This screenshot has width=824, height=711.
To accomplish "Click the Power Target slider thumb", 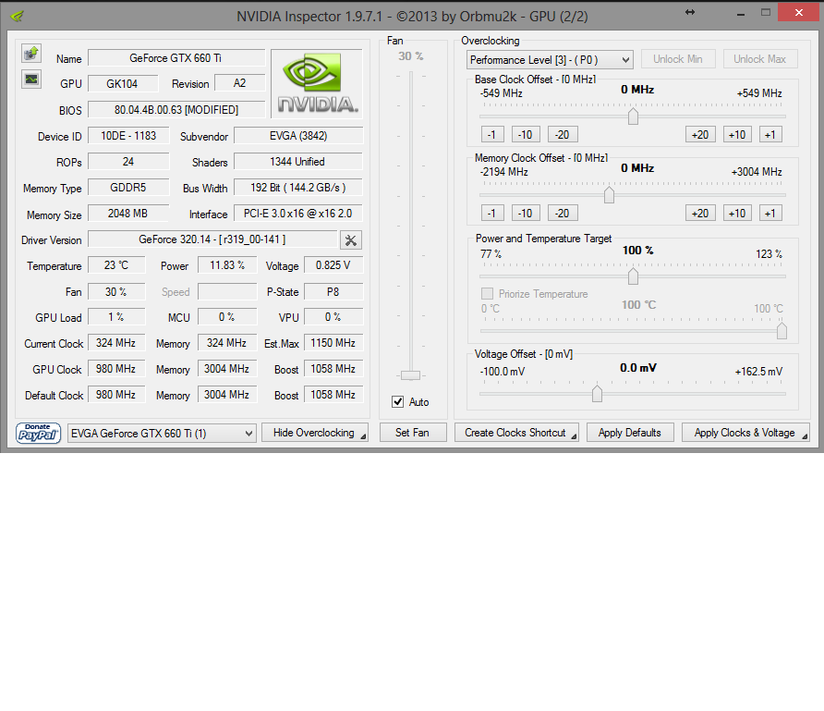I will click(x=633, y=276).
